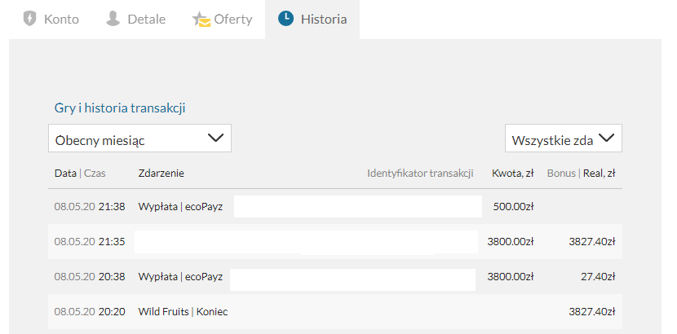Click the Gry i historia transakcji heading
677x334 pixels.
[120, 108]
